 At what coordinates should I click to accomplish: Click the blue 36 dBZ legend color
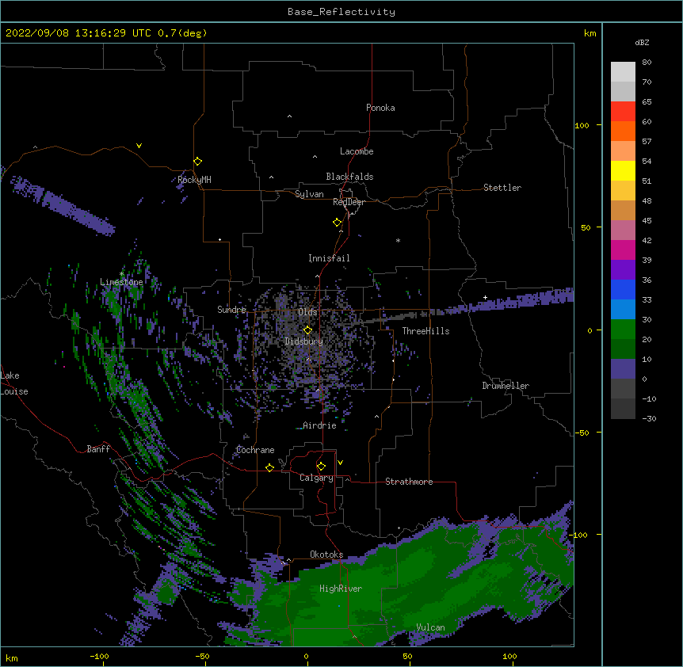click(x=623, y=290)
